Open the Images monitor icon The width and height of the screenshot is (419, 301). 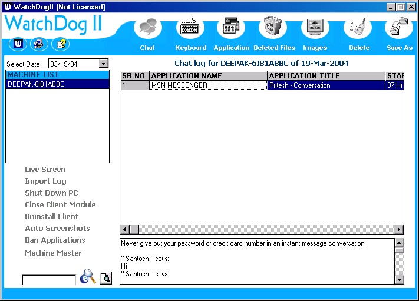click(x=315, y=27)
